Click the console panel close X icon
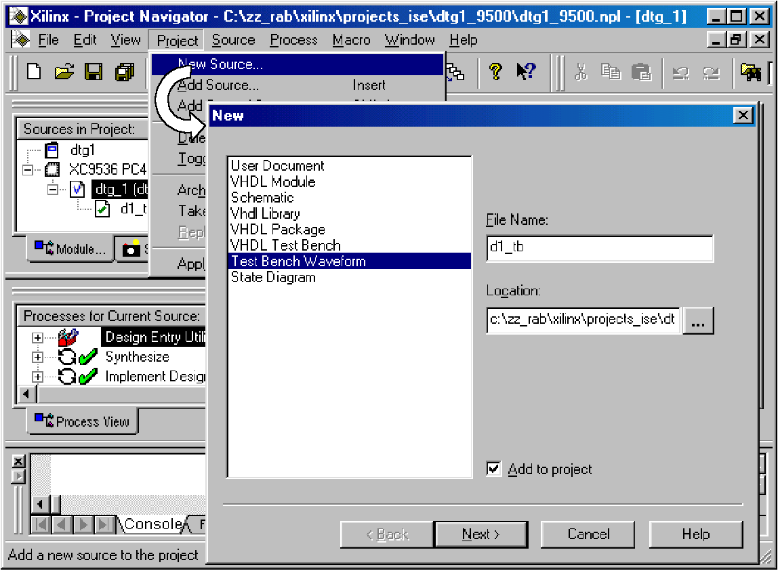The height and width of the screenshot is (571, 778). coord(18,461)
